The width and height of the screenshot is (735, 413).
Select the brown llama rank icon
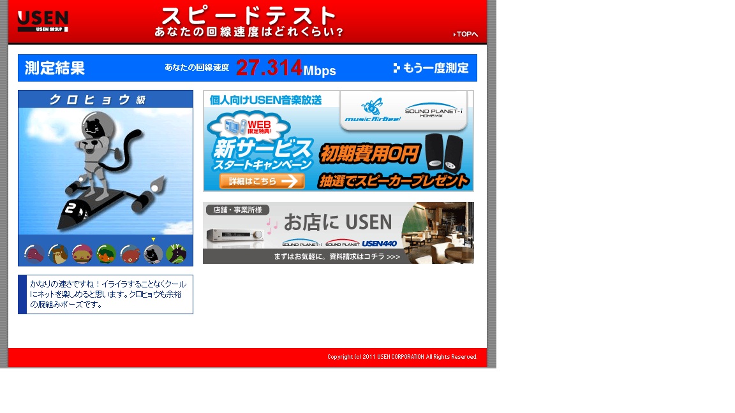click(58, 254)
